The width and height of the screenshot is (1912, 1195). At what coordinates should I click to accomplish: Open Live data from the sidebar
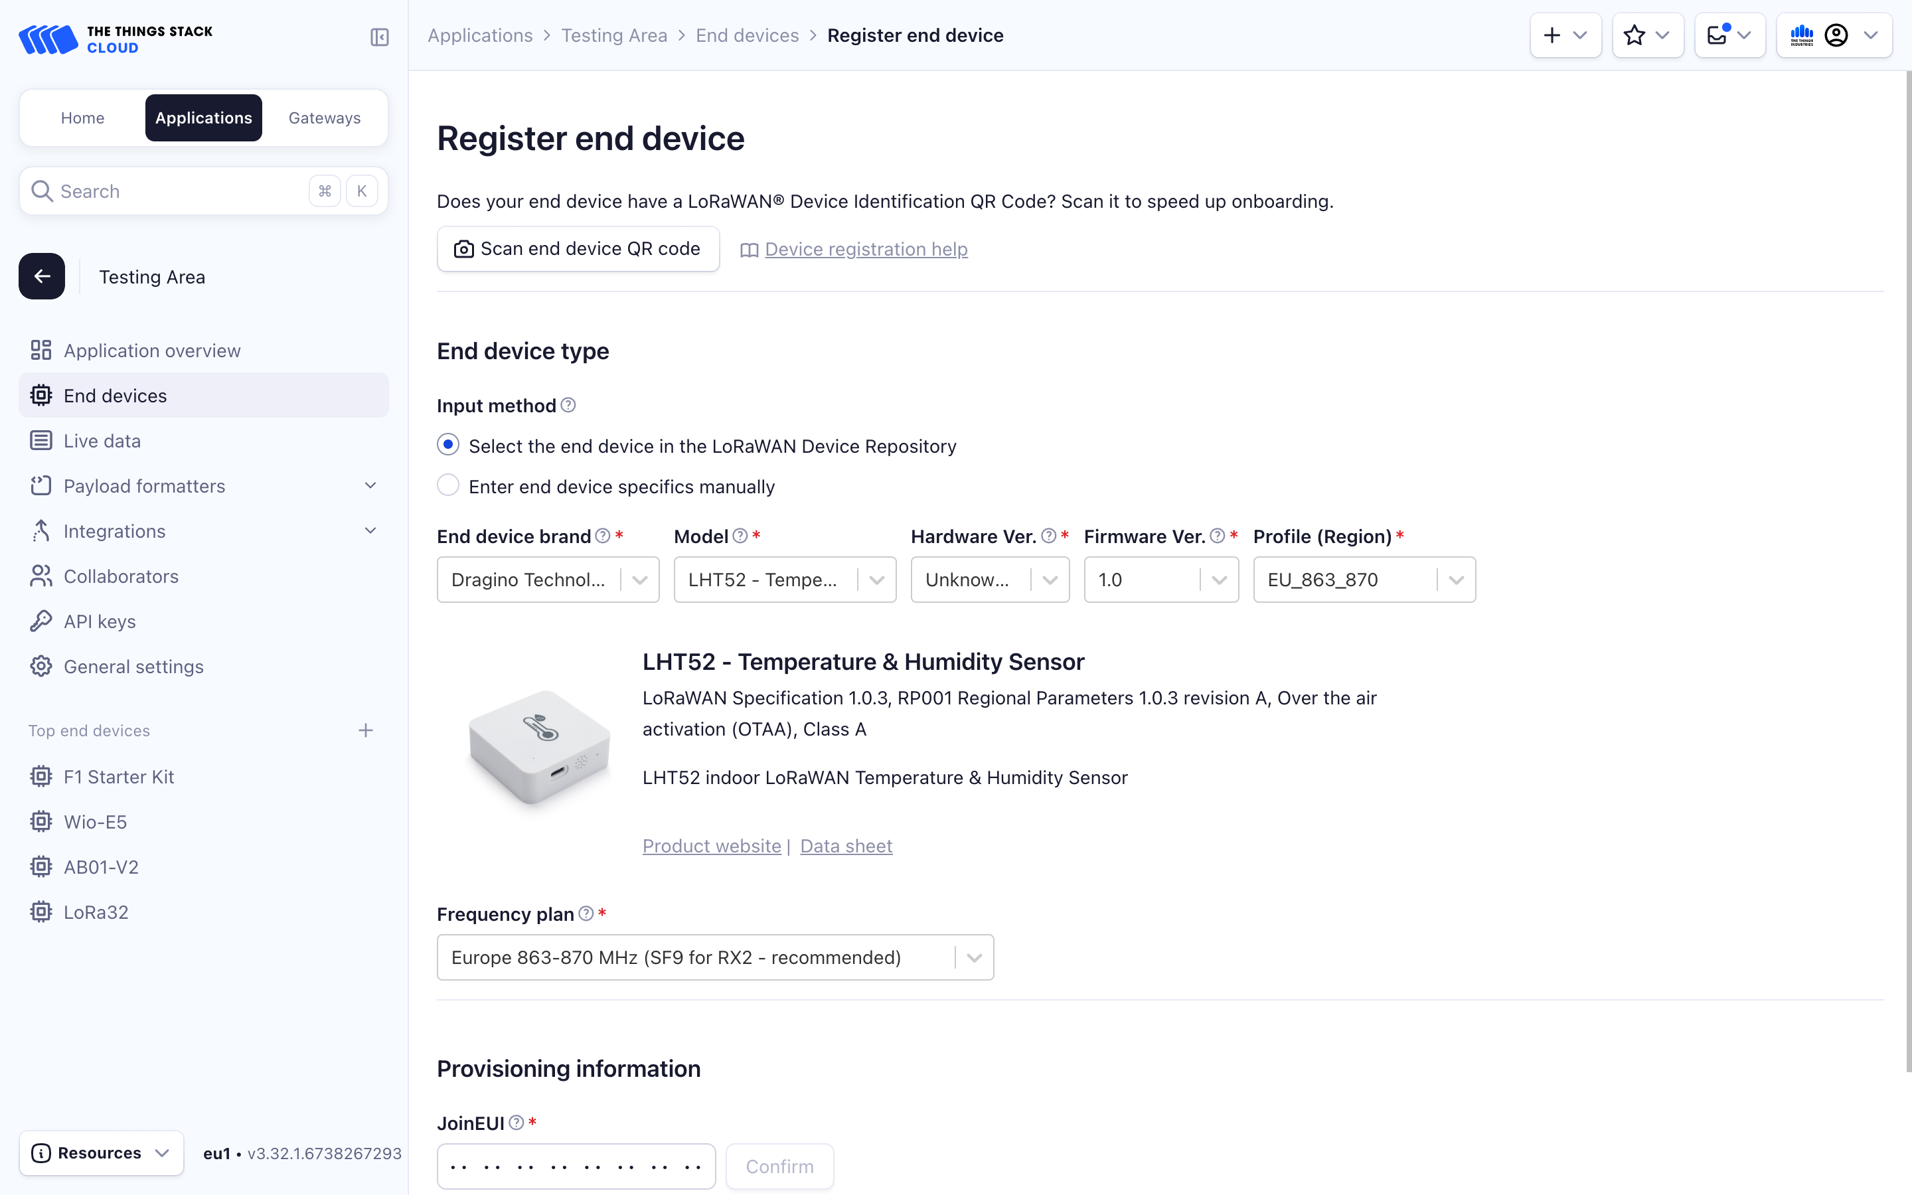pos(101,440)
